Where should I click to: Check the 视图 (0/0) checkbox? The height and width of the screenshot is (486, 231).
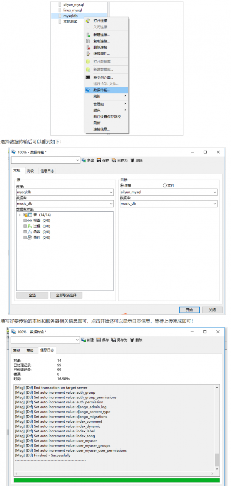[x=25, y=220]
